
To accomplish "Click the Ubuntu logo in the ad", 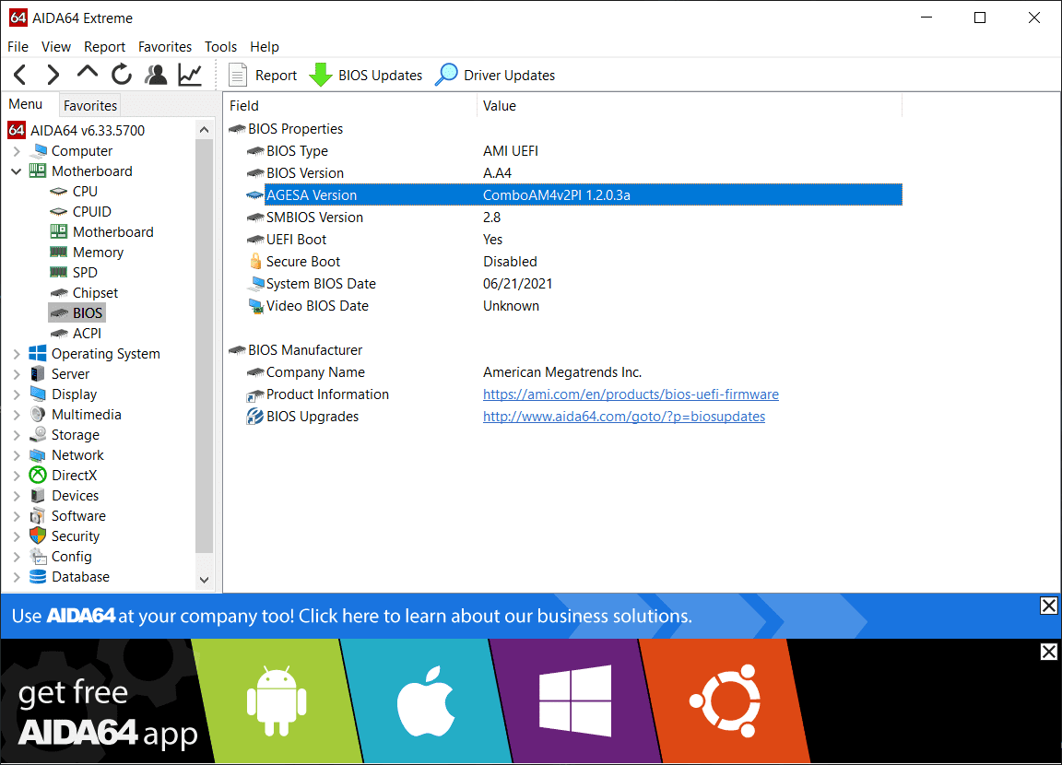I will 726,700.
